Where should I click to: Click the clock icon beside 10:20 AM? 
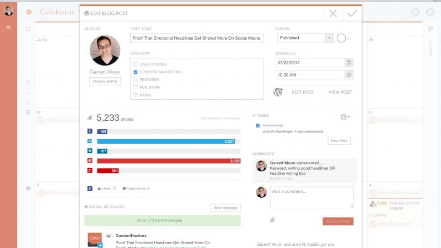click(x=349, y=75)
